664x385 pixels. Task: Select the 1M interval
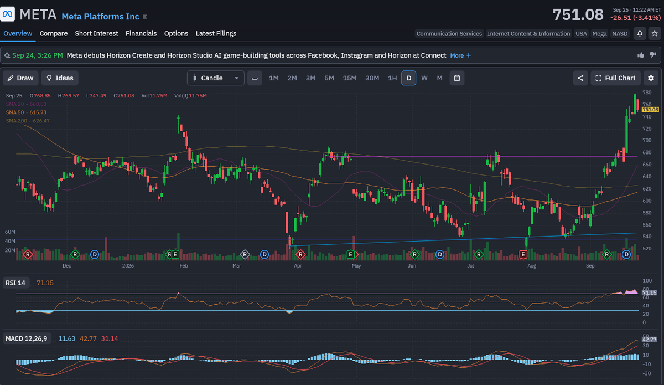tap(274, 78)
